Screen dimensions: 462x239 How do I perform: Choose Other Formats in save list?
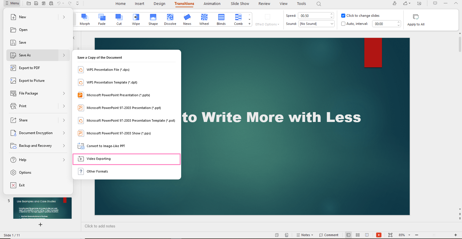97,171
